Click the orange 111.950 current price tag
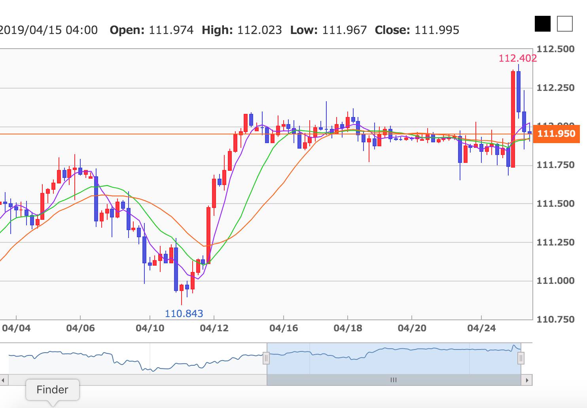Viewport: 587px width, 408px height. click(x=556, y=134)
